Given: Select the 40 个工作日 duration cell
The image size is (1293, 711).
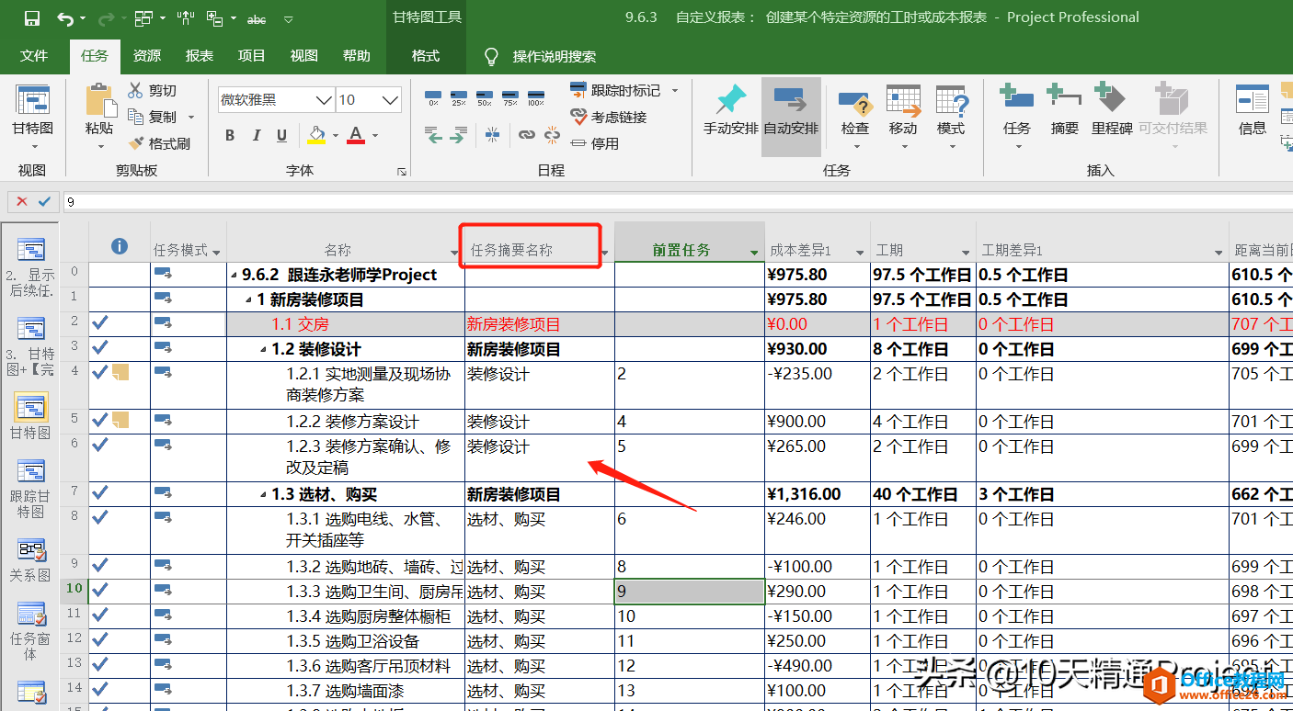Looking at the screenshot, I should coord(922,494).
